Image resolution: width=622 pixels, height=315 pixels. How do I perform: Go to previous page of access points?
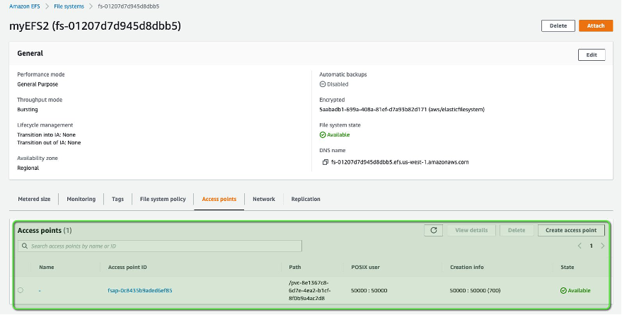(580, 246)
